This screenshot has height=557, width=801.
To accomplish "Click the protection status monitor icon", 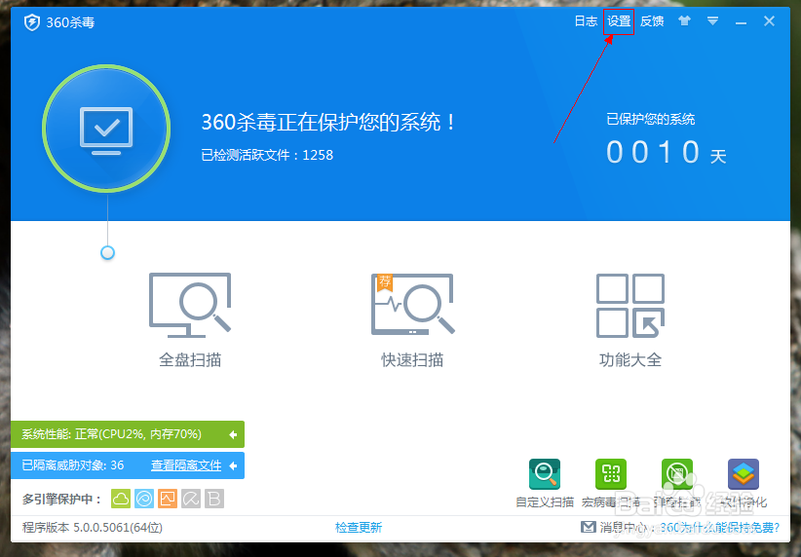I will tap(106, 129).
